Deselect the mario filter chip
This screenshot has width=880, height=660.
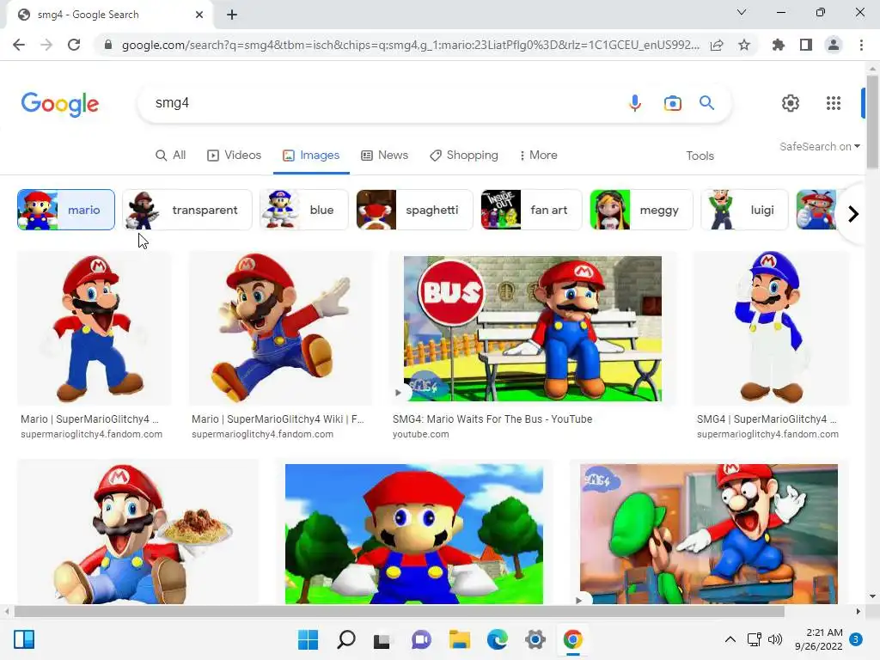pyautogui.click(x=66, y=210)
